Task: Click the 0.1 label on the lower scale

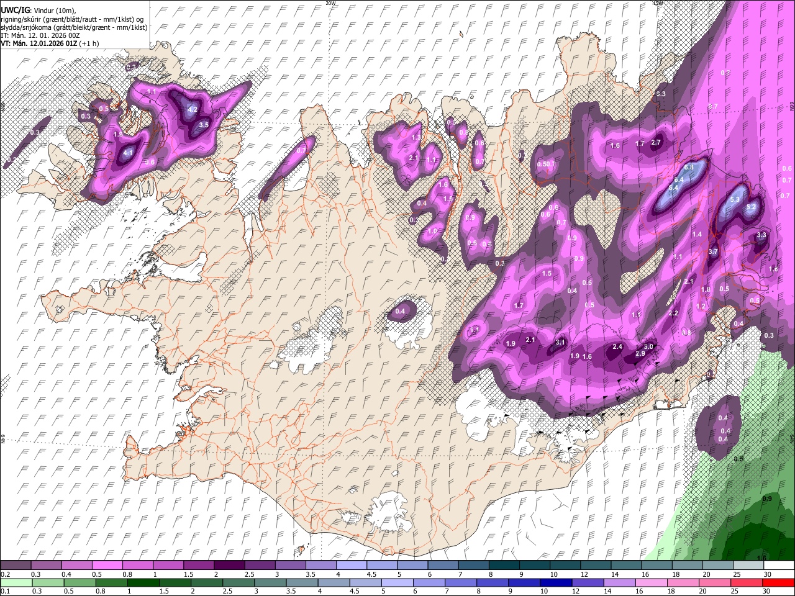Action: [x=6, y=591]
